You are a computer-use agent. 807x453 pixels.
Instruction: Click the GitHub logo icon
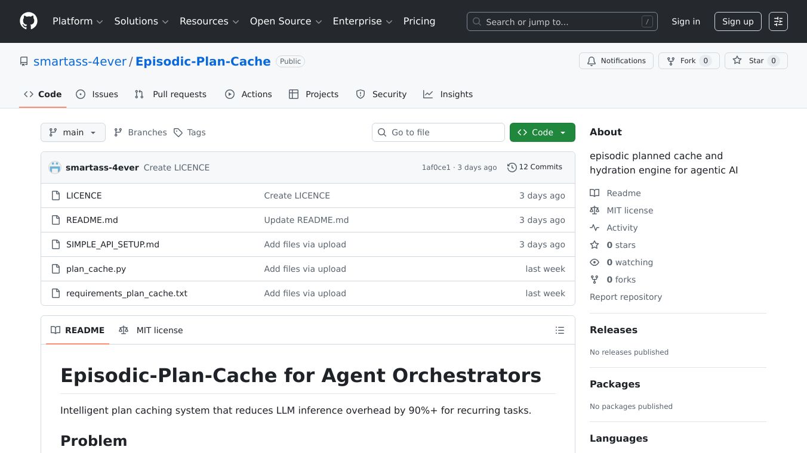(x=29, y=21)
